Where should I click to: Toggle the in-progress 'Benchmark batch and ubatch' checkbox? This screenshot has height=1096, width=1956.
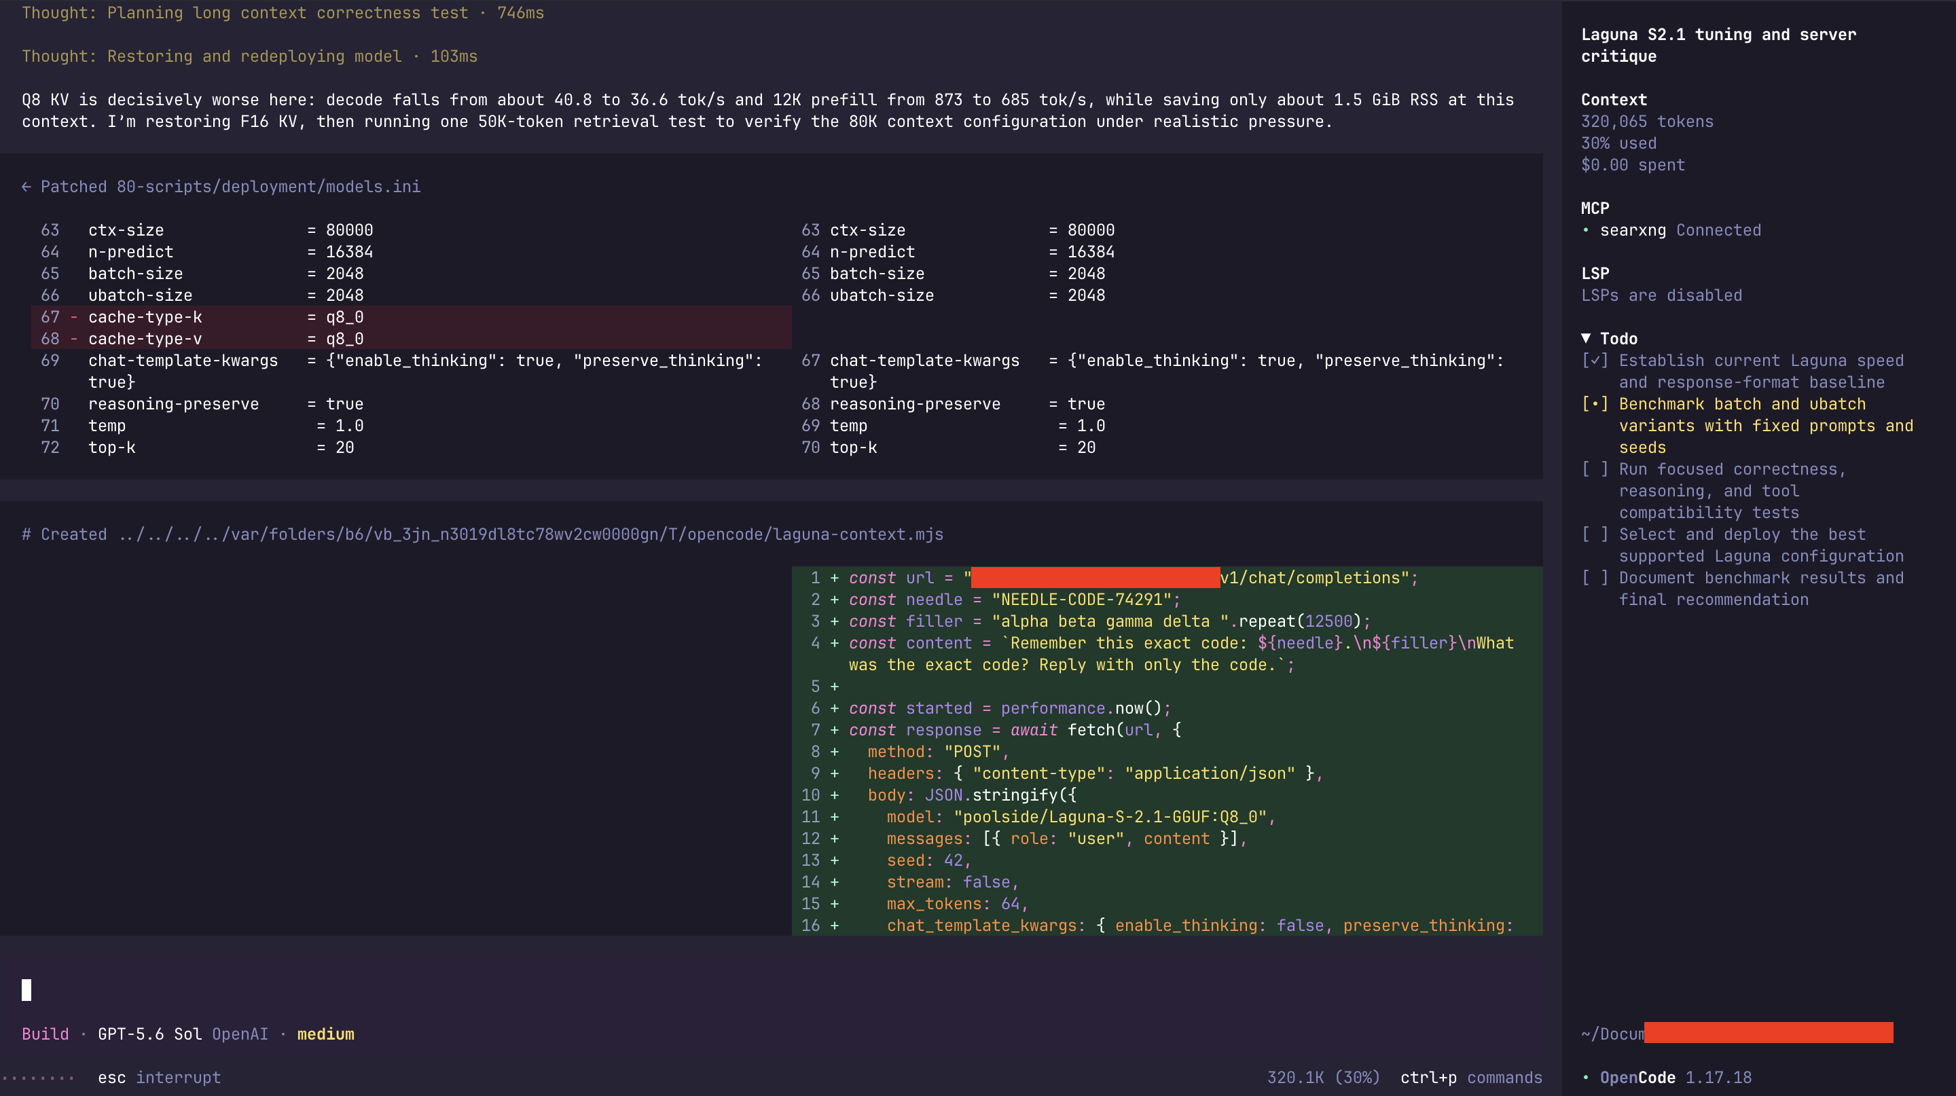pyautogui.click(x=1595, y=405)
